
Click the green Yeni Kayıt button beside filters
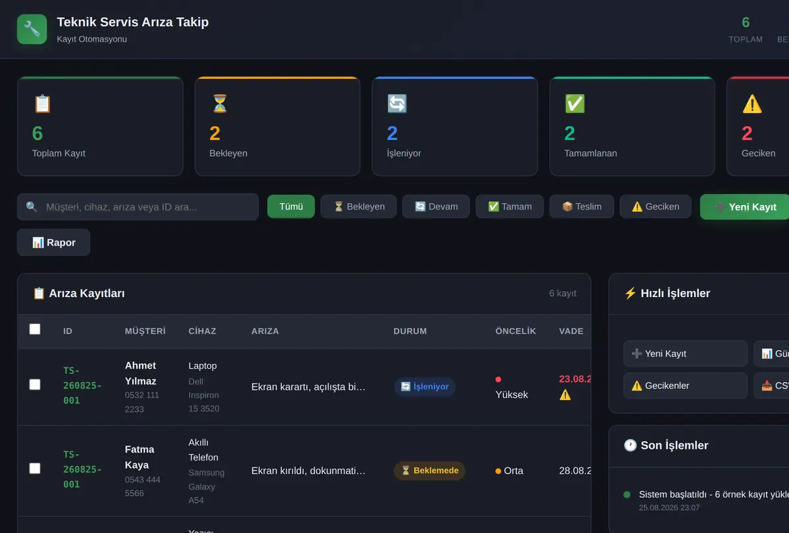(x=745, y=207)
